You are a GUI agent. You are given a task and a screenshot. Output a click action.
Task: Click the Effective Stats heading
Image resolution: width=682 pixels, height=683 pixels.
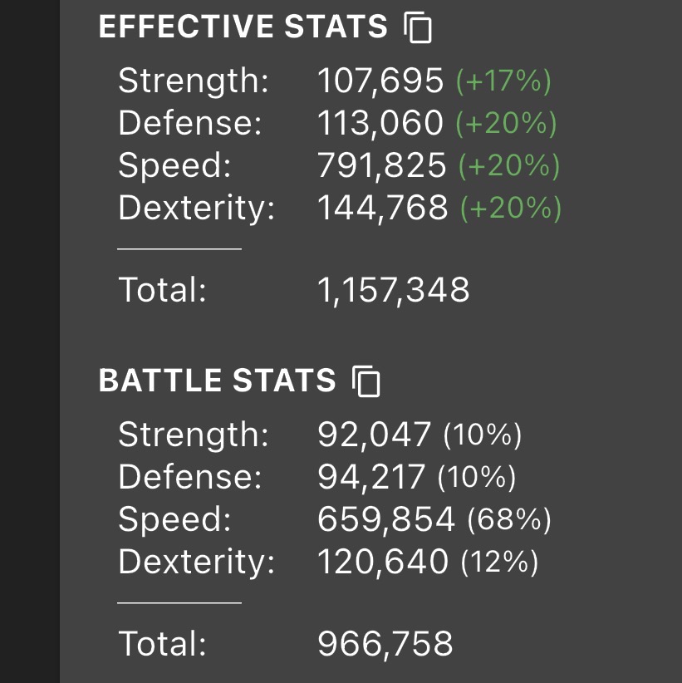243,27
